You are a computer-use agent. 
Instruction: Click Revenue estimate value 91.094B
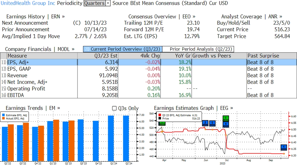coord(108,75)
